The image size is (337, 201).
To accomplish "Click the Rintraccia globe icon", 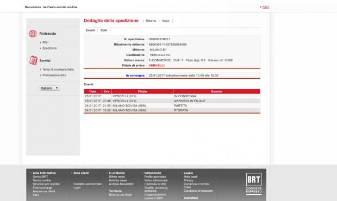I will pyautogui.click(x=33, y=34).
